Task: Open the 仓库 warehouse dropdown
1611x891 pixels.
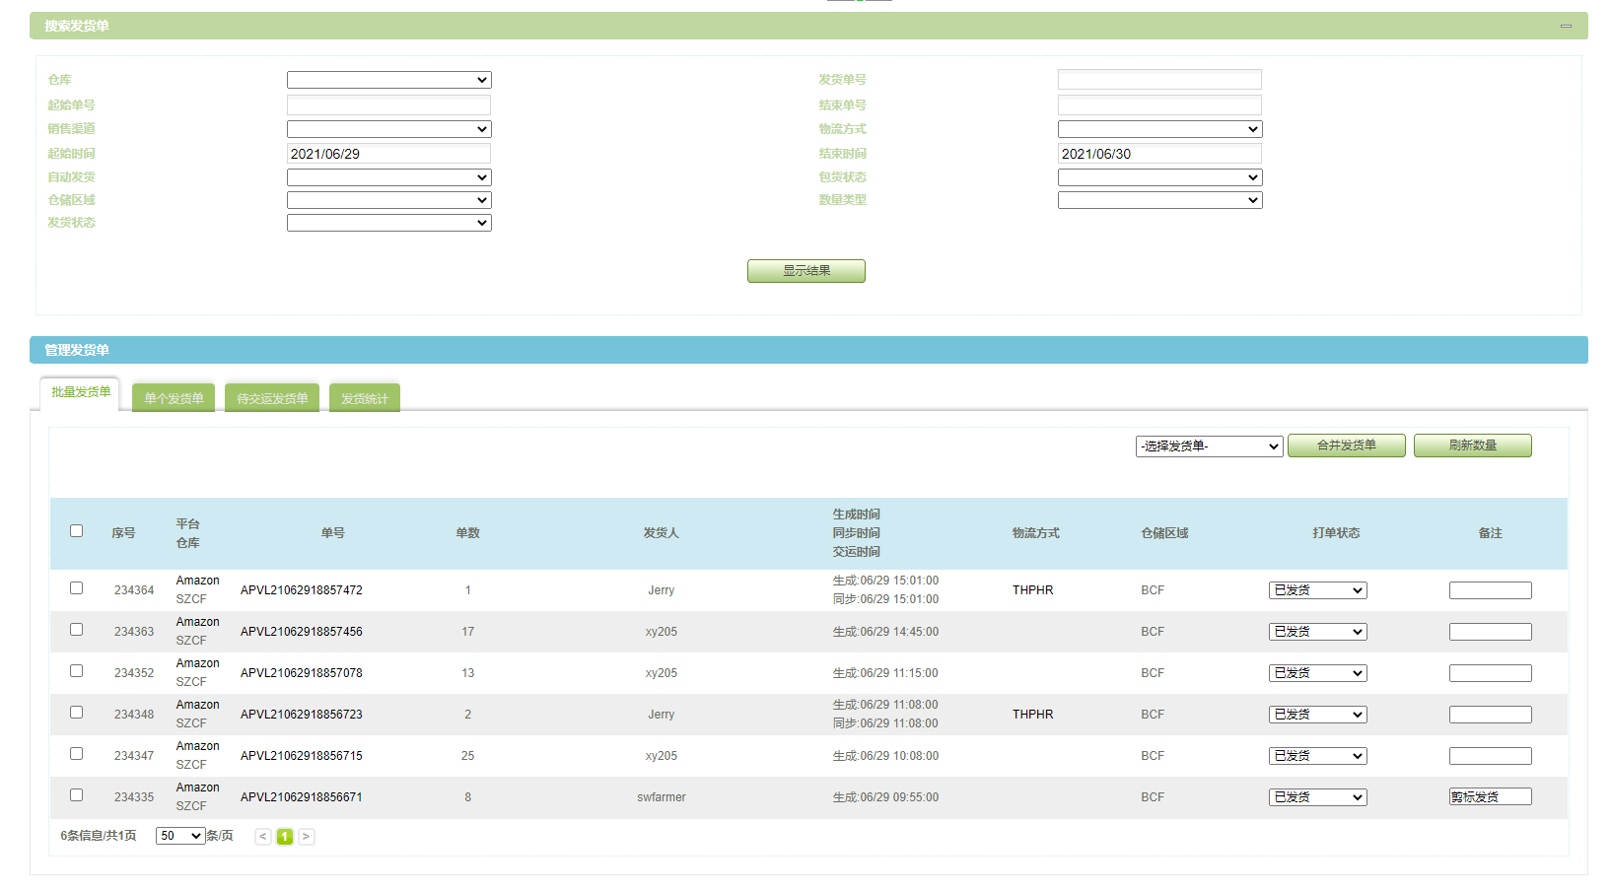Action: pyautogui.click(x=388, y=80)
